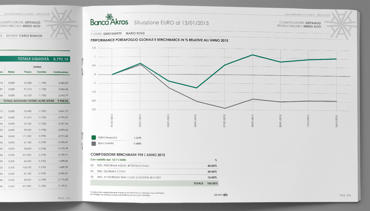The width and height of the screenshot is (370, 211).
Task: Select the COMPOSIZIONE BENCHMARK PER L'ANNO 2015 heading
Action: (128, 154)
